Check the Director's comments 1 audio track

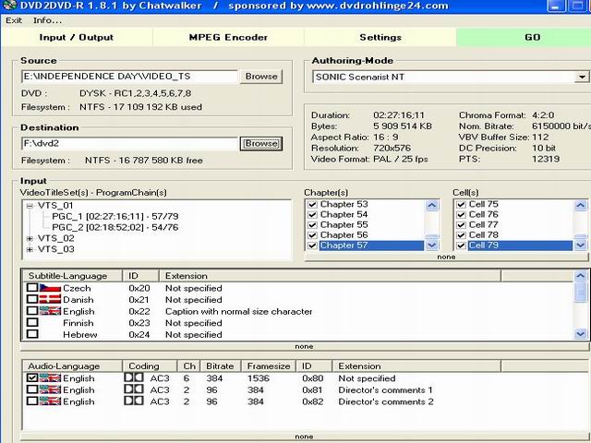click(32, 389)
